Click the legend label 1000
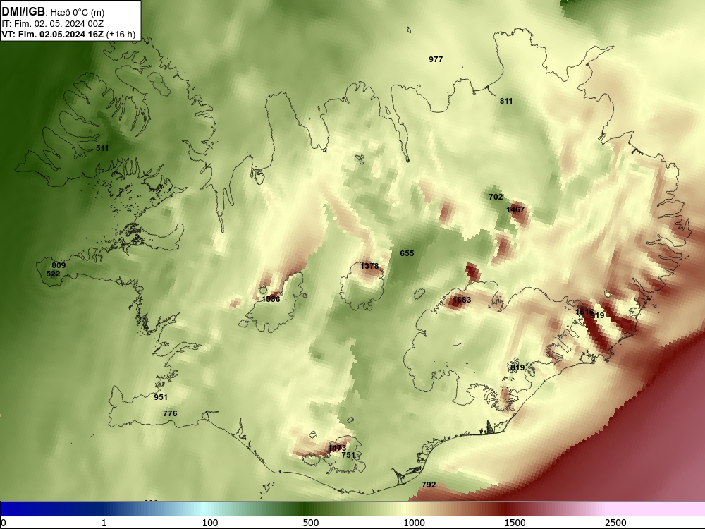 (414, 523)
